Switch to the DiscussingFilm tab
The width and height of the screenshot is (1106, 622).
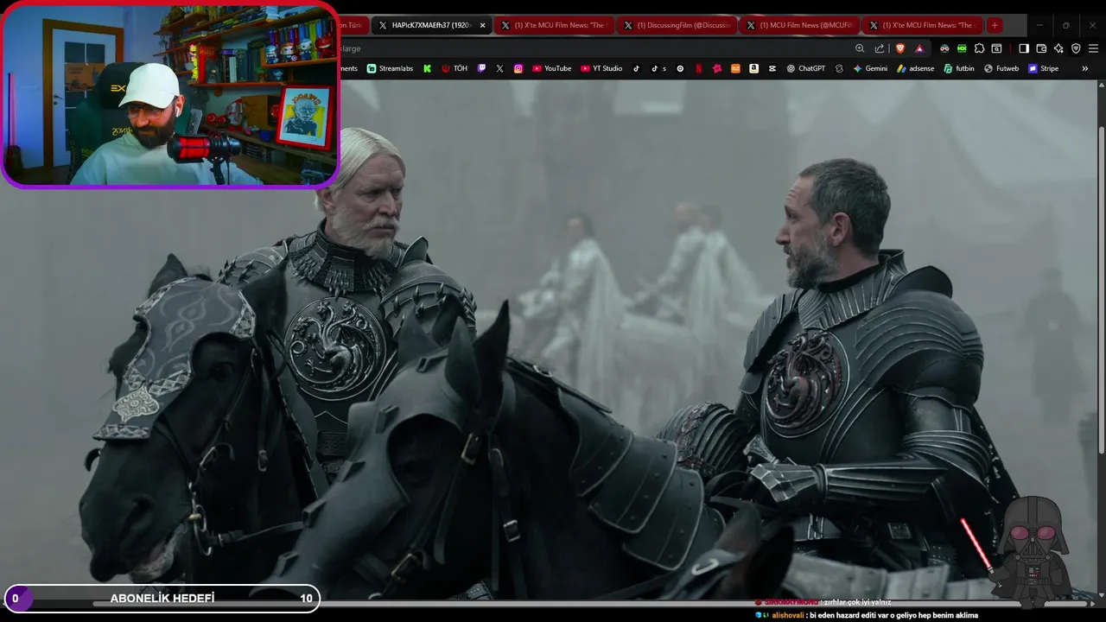[677, 25]
